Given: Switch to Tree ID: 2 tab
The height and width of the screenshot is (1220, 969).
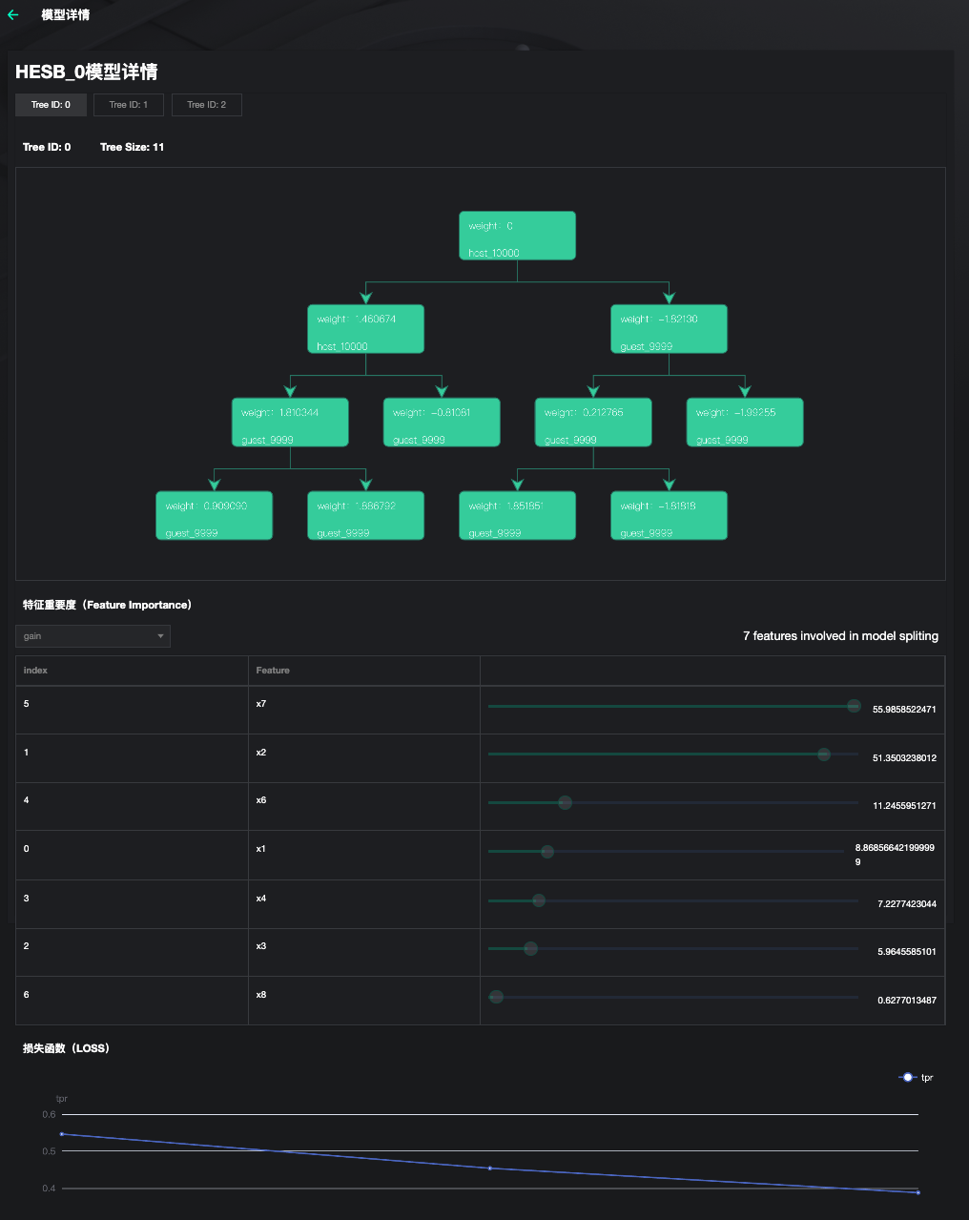Looking at the screenshot, I should [207, 105].
